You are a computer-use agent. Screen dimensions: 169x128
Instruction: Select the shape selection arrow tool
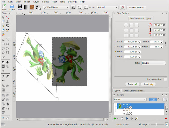(x=3, y=17)
